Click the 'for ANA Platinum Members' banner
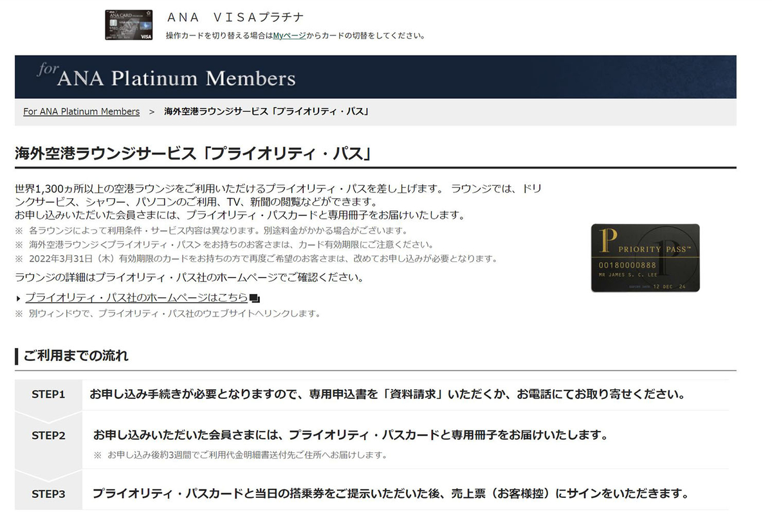Screen dimensions: 772x523 tap(375, 77)
